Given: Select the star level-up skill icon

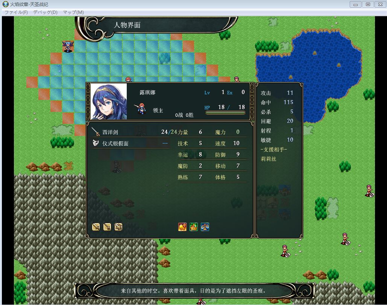Looking at the screenshot, I should [x=182, y=227].
